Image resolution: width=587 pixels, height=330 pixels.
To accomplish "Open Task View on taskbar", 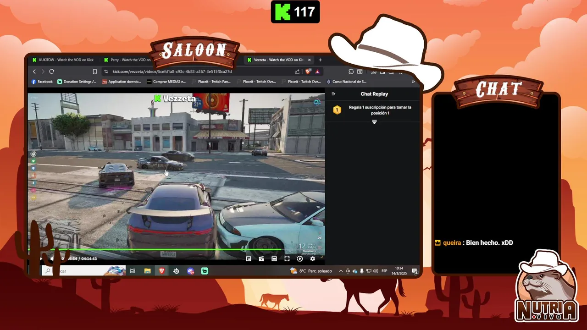I will (x=133, y=271).
